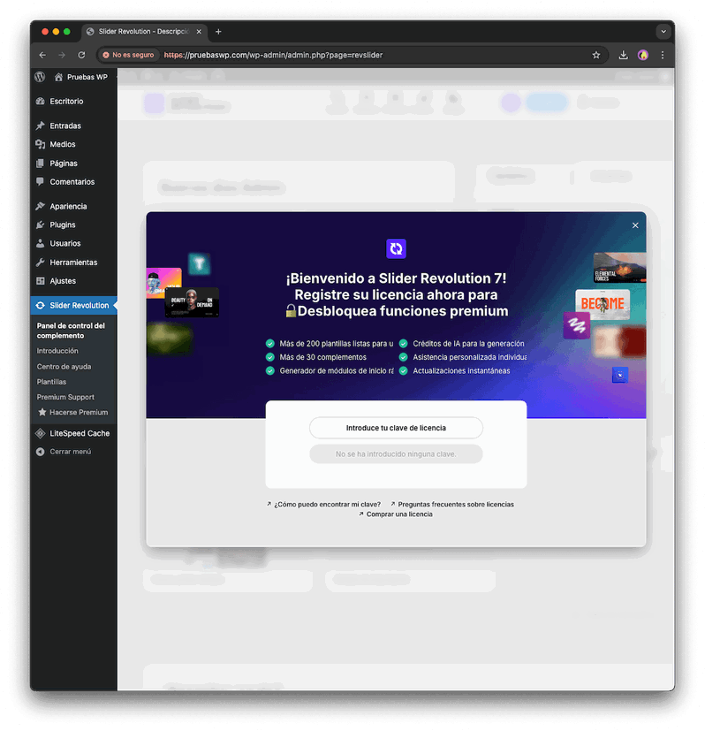Click the Ajustes sliders icon
The height and width of the screenshot is (731, 705).
pyautogui.click(x=41, y=281)
